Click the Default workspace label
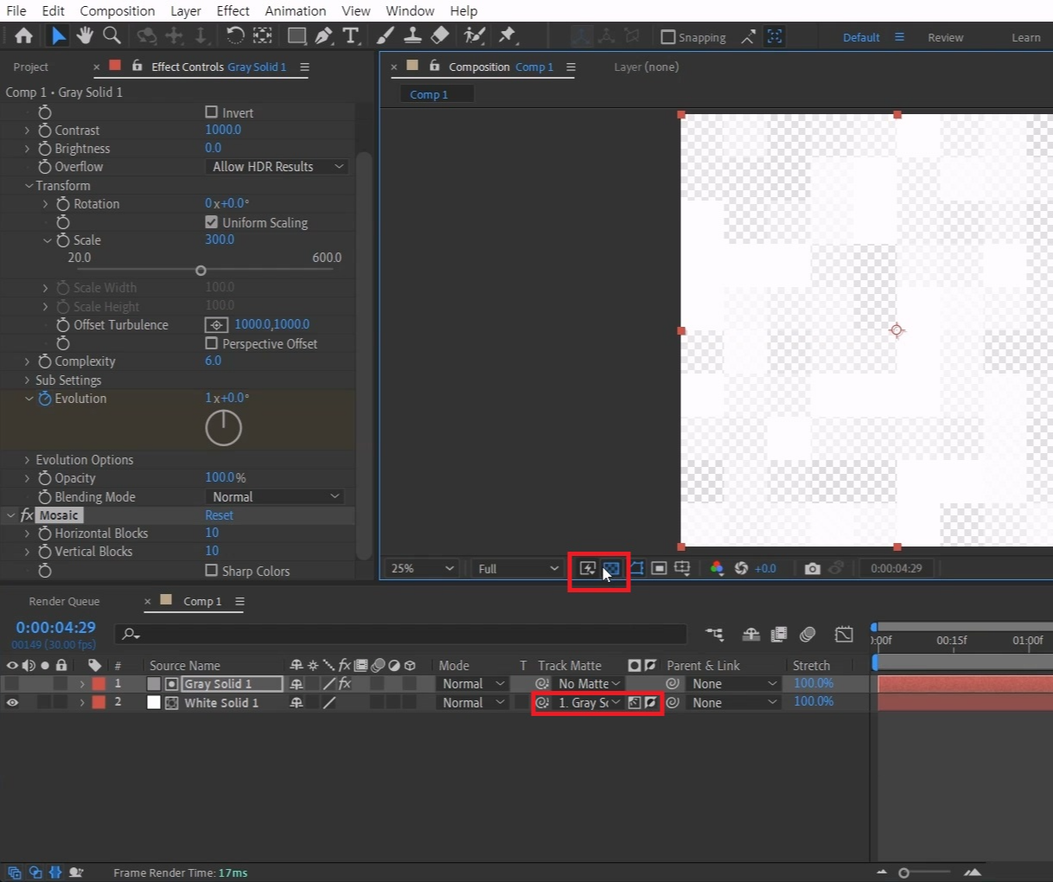This screenshot has height=882, width=1053. (x=861, y=37)
